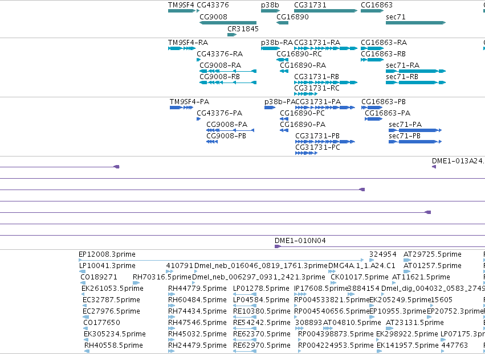Click the CG31731-PA protein feature
Image resolution: width=485 pixels, height=354 pixels.
325,108
